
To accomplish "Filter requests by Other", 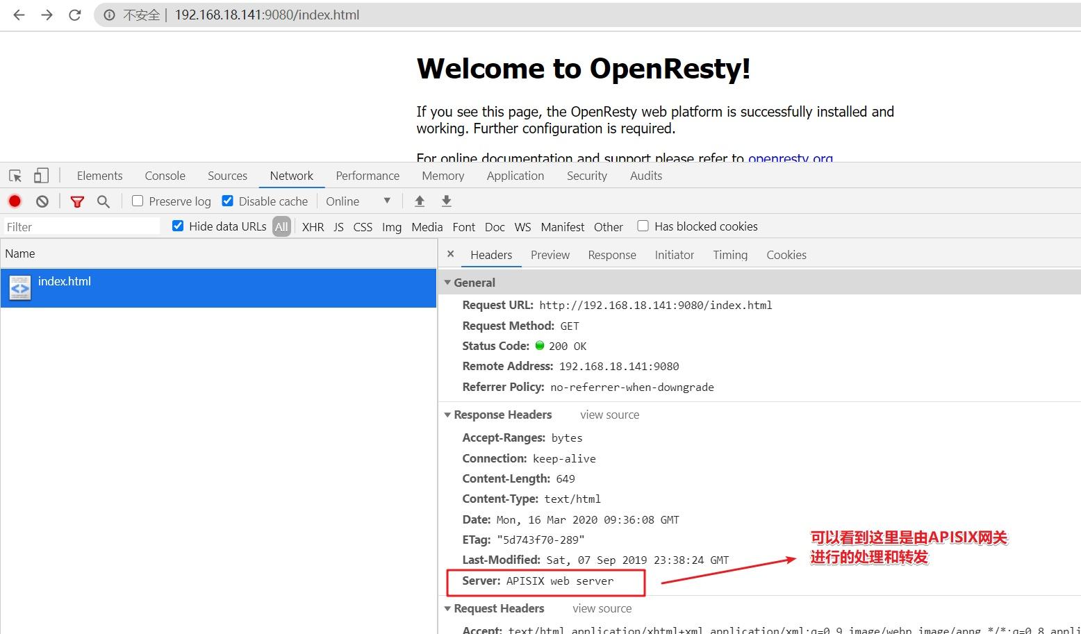I will click(609, 226).
